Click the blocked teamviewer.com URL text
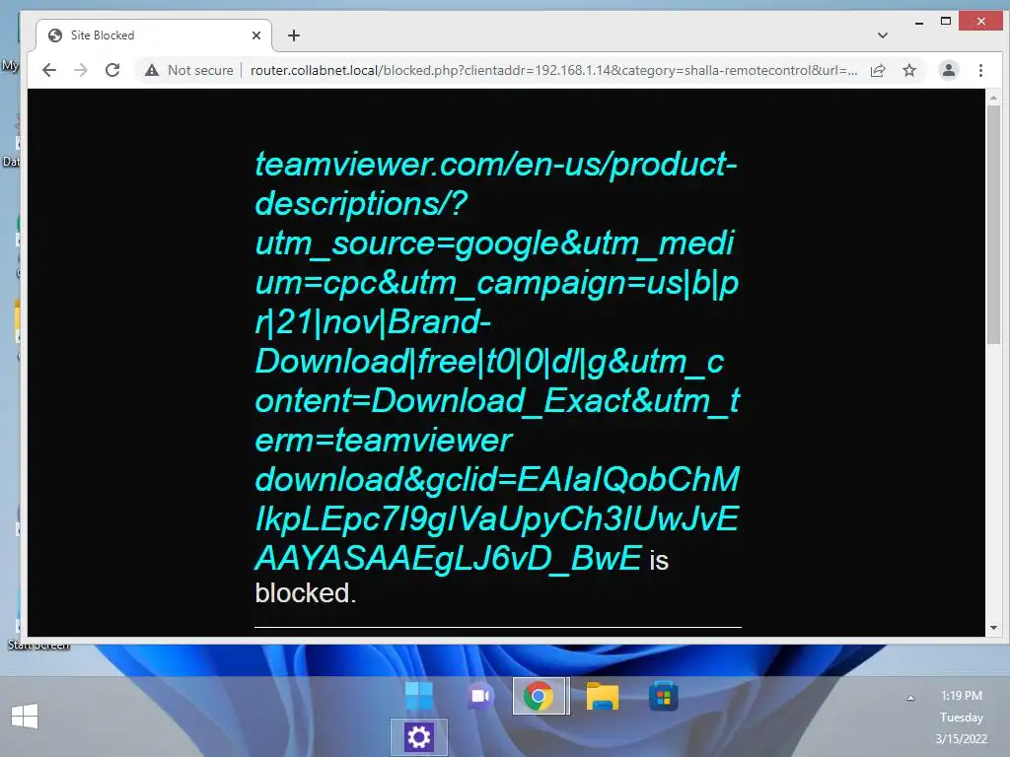The image size is (1010, 757). point(497,361)
